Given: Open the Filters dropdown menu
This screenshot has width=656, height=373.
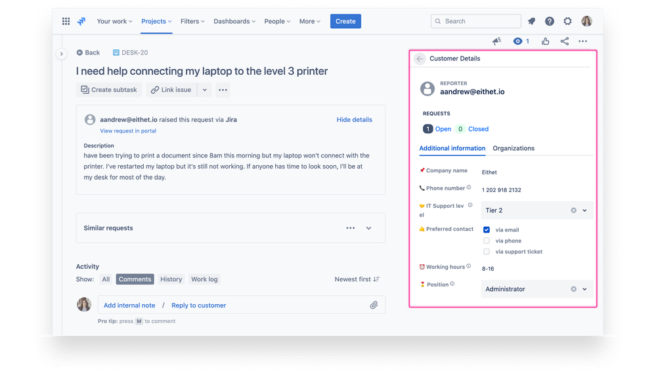Looking at the screenshot, I should (192, 21).
